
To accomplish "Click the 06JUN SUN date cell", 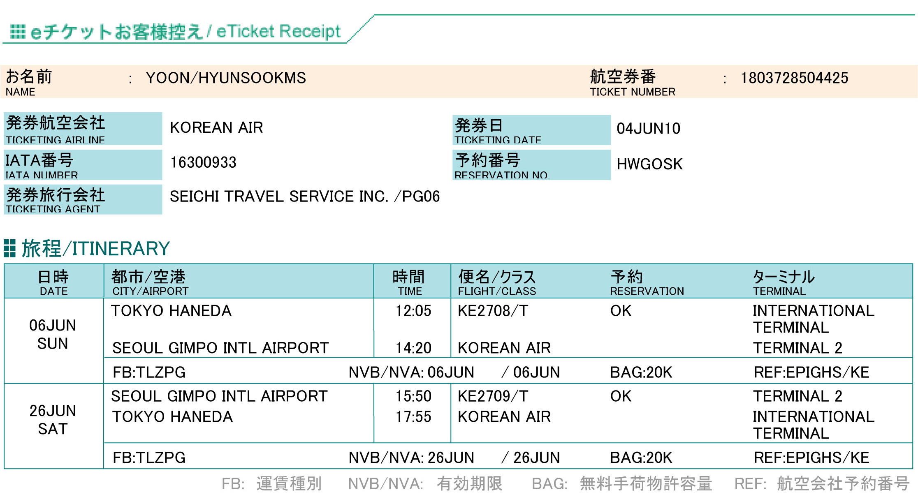I will tap(53, 334).
